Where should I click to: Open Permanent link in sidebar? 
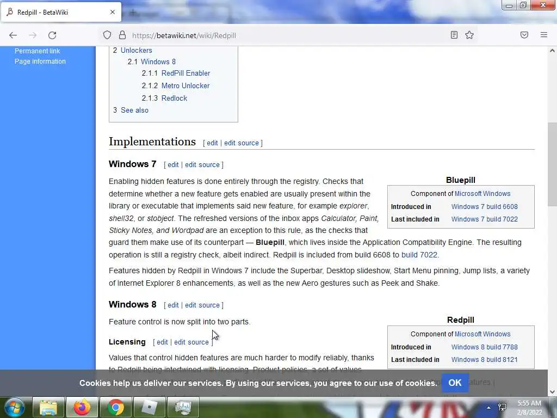[x=38, y=51]
